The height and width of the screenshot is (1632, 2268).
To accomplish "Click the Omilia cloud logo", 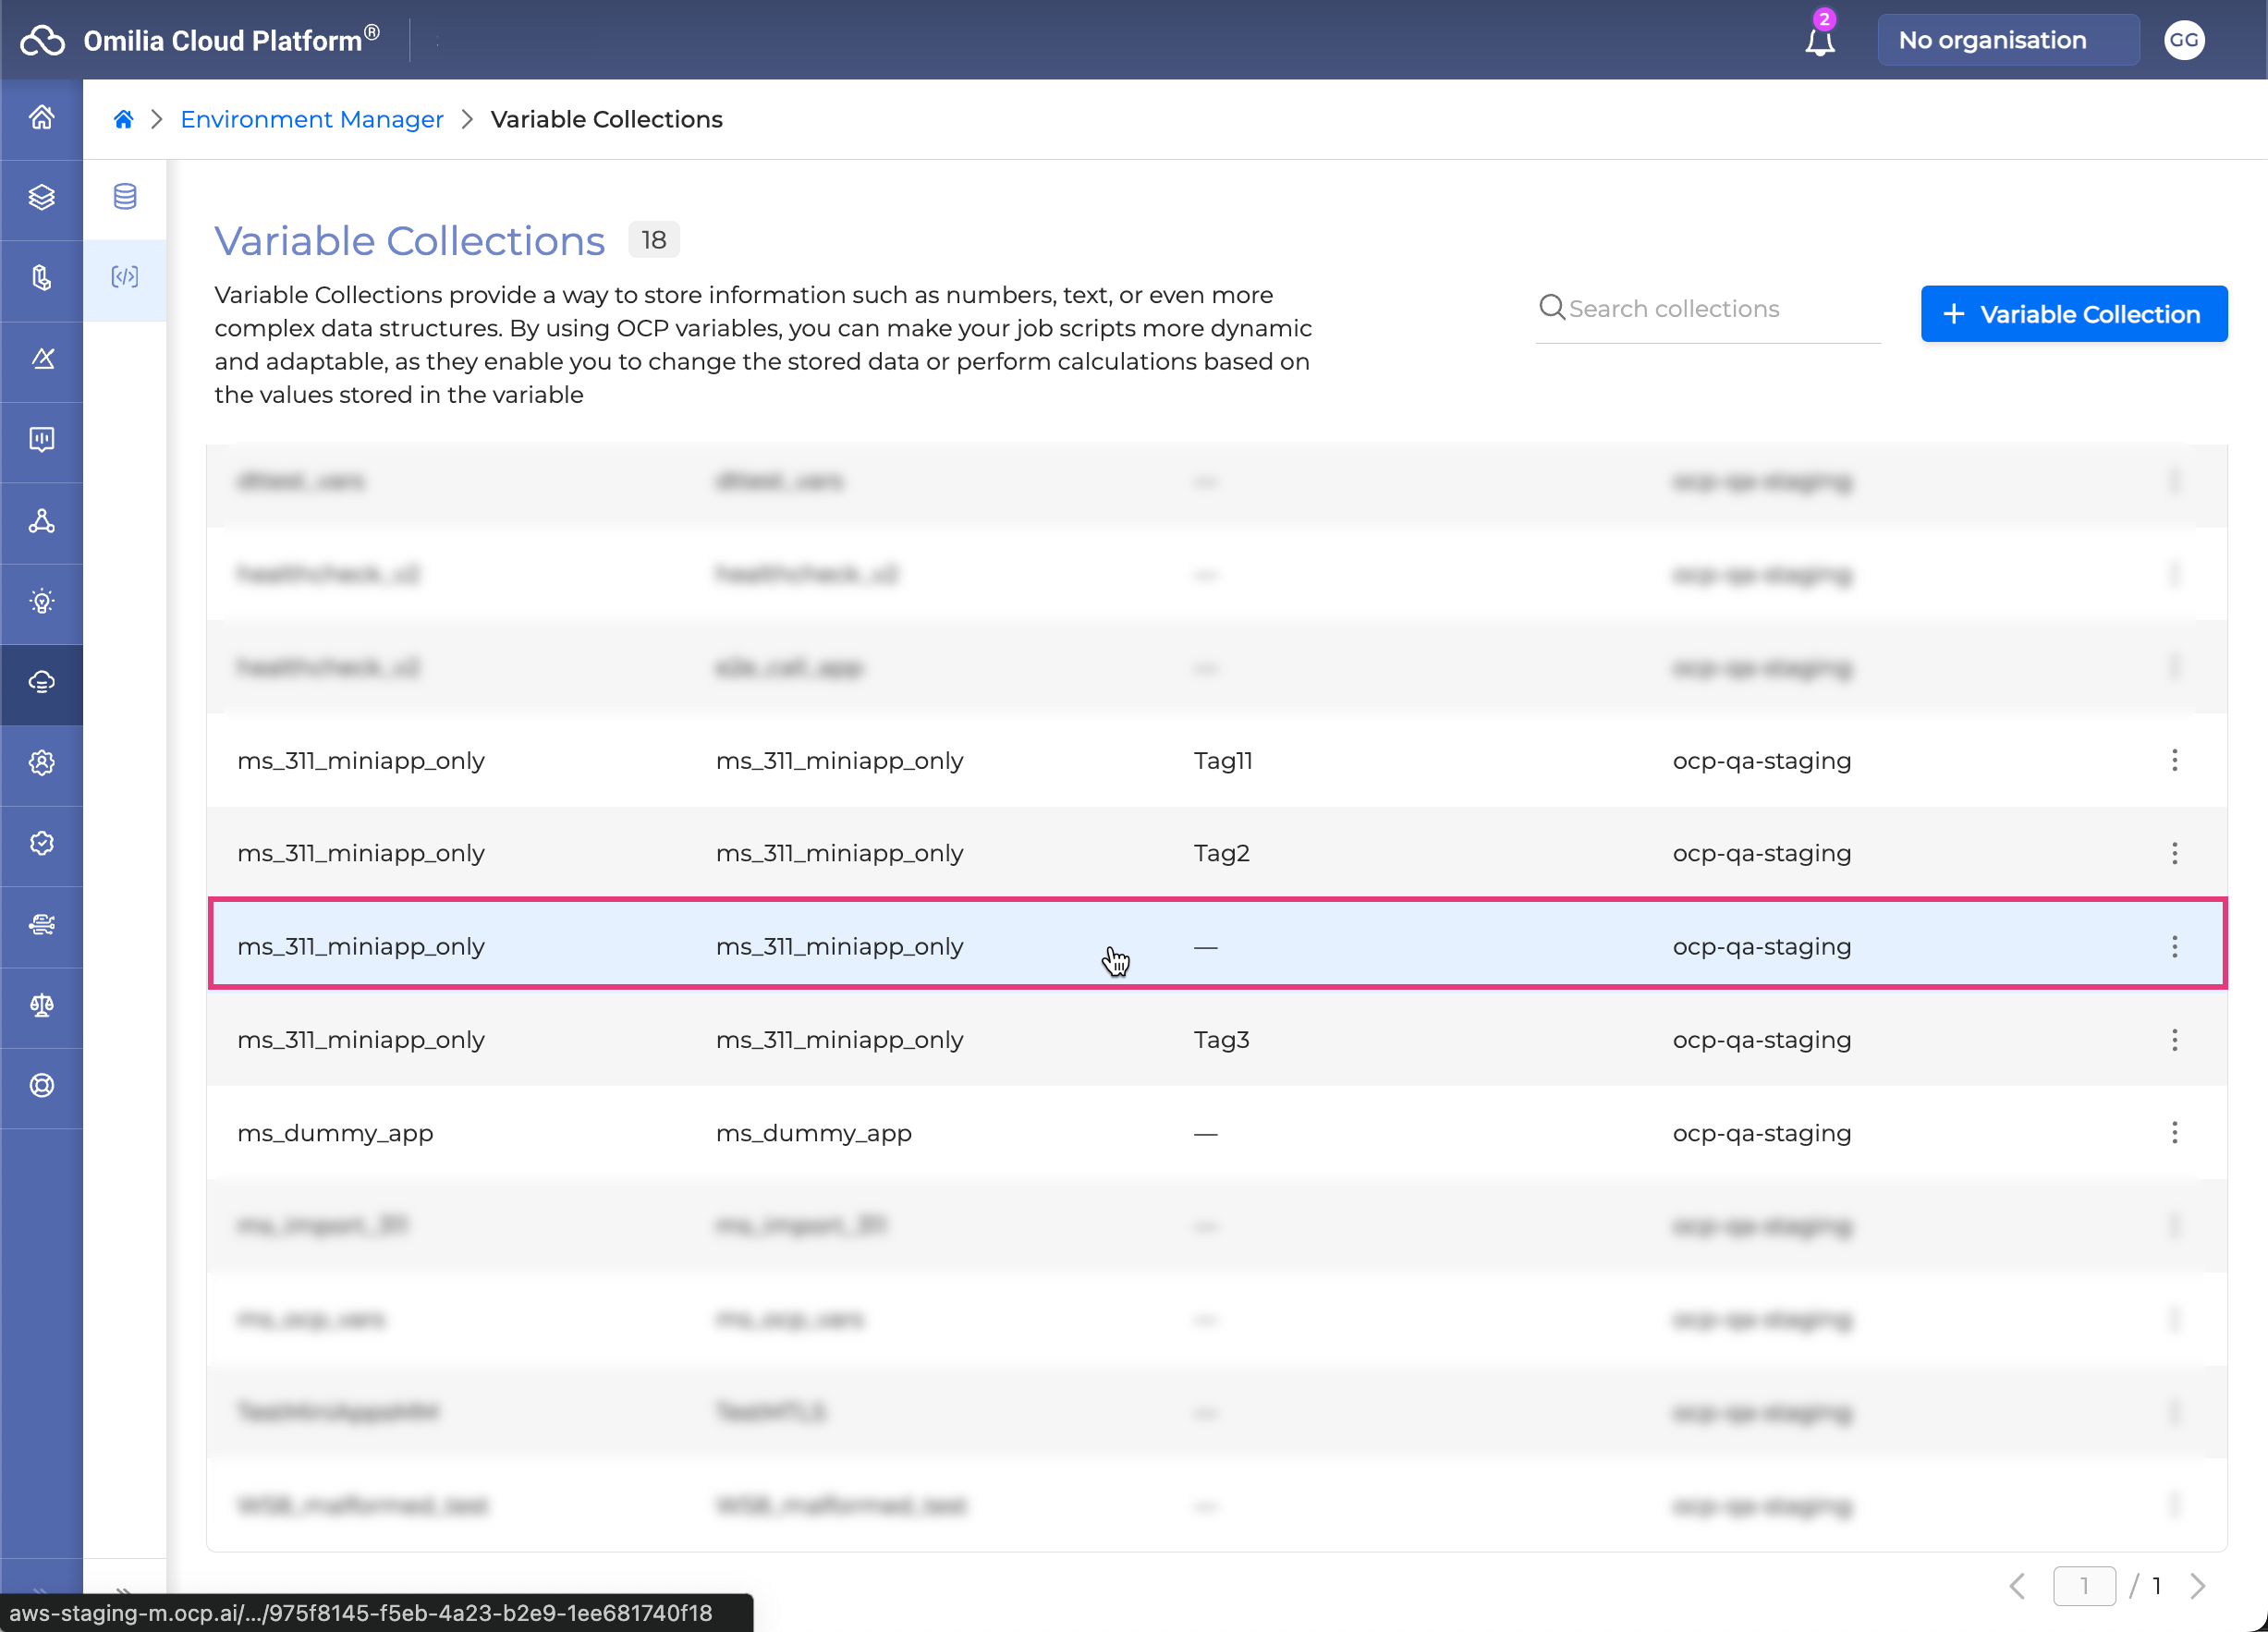I will pyautogui.click(x=42, y=40).
